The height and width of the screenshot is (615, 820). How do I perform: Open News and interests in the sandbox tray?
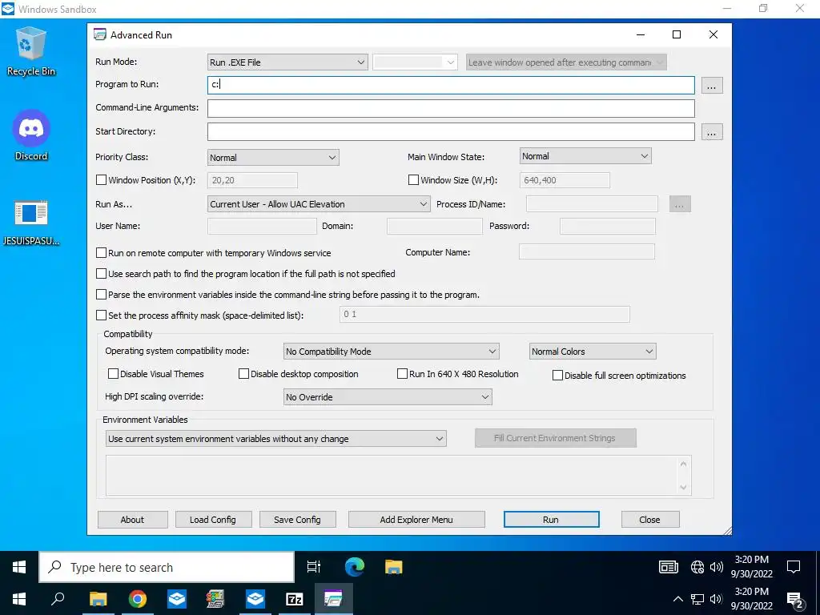pos(669,567)
